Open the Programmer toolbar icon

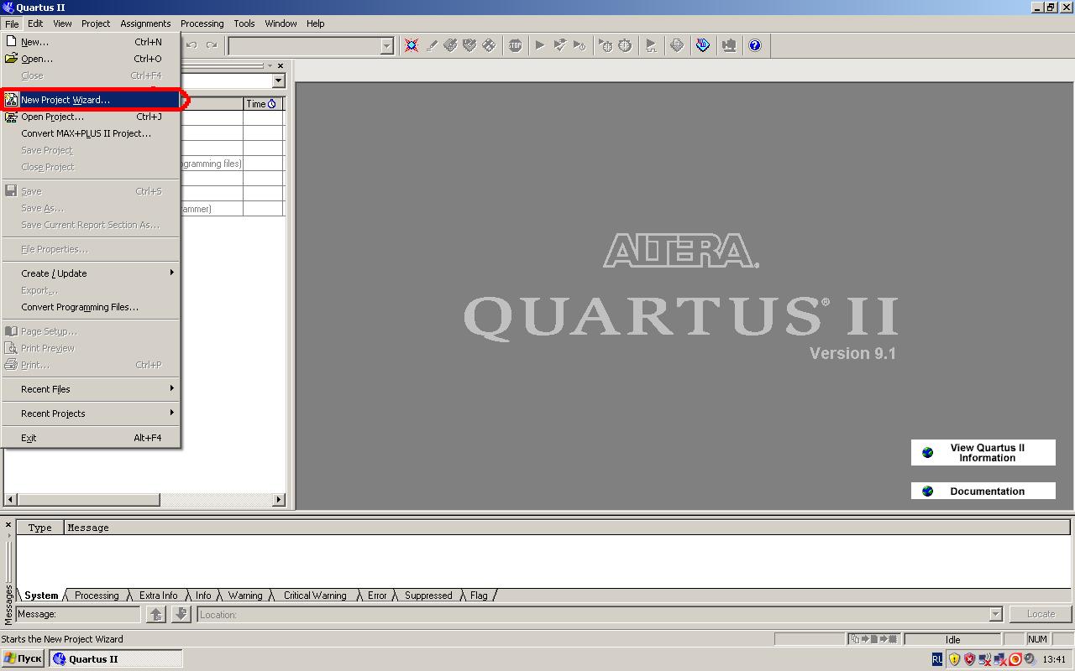[x=703, y=45]
